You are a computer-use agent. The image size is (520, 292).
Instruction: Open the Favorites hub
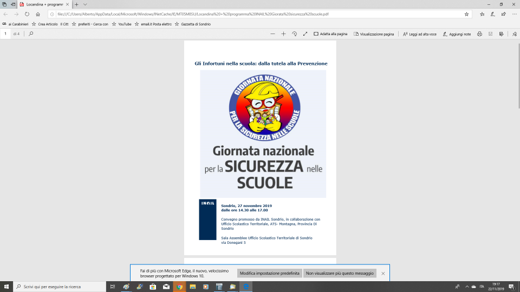482,14
